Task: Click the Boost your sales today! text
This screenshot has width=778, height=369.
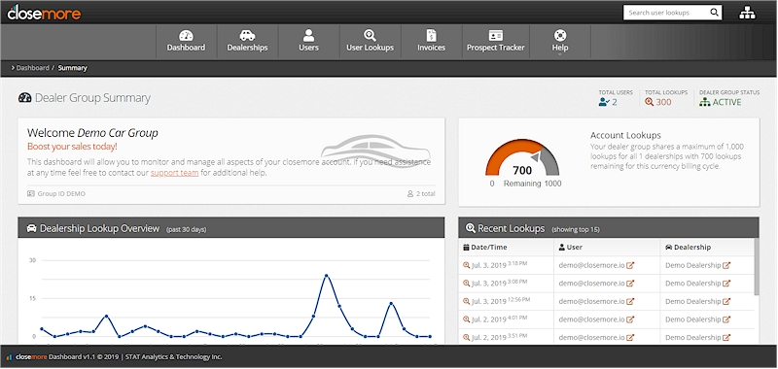Action: pyautogui.click(x=72, y=147)
